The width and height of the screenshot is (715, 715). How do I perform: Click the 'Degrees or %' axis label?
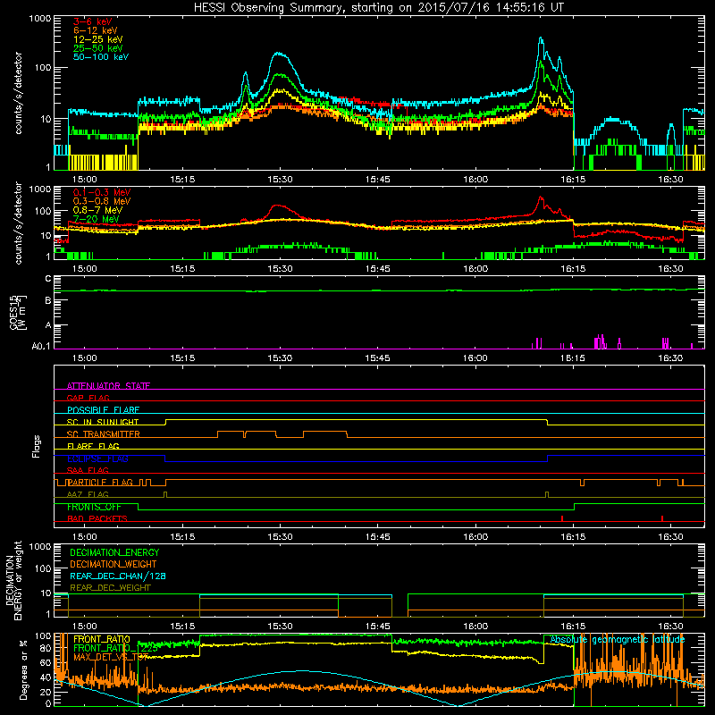[x=24, y=669]
